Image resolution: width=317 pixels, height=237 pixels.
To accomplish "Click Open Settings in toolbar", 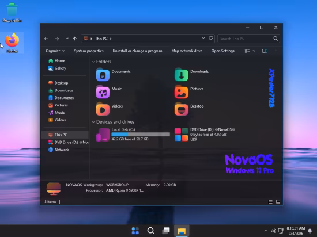I will tap(223, 51).
